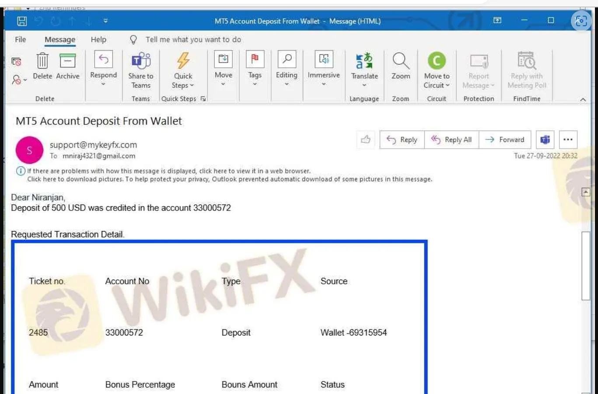Open the Quick Steps lightning bolt menu
The image size is (598, 394).
point(183,70)
